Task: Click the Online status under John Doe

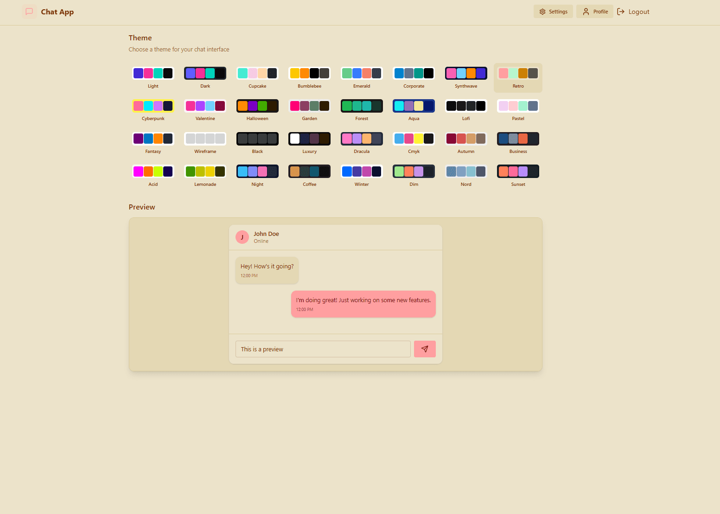Action: pos(261,241)
